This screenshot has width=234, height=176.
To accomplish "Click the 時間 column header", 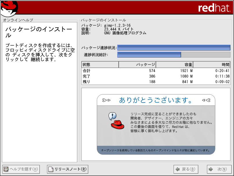I will (212, 64).
